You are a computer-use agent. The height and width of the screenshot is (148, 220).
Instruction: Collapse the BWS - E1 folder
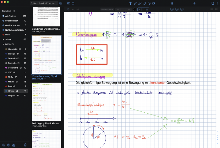tap(3, 44)
